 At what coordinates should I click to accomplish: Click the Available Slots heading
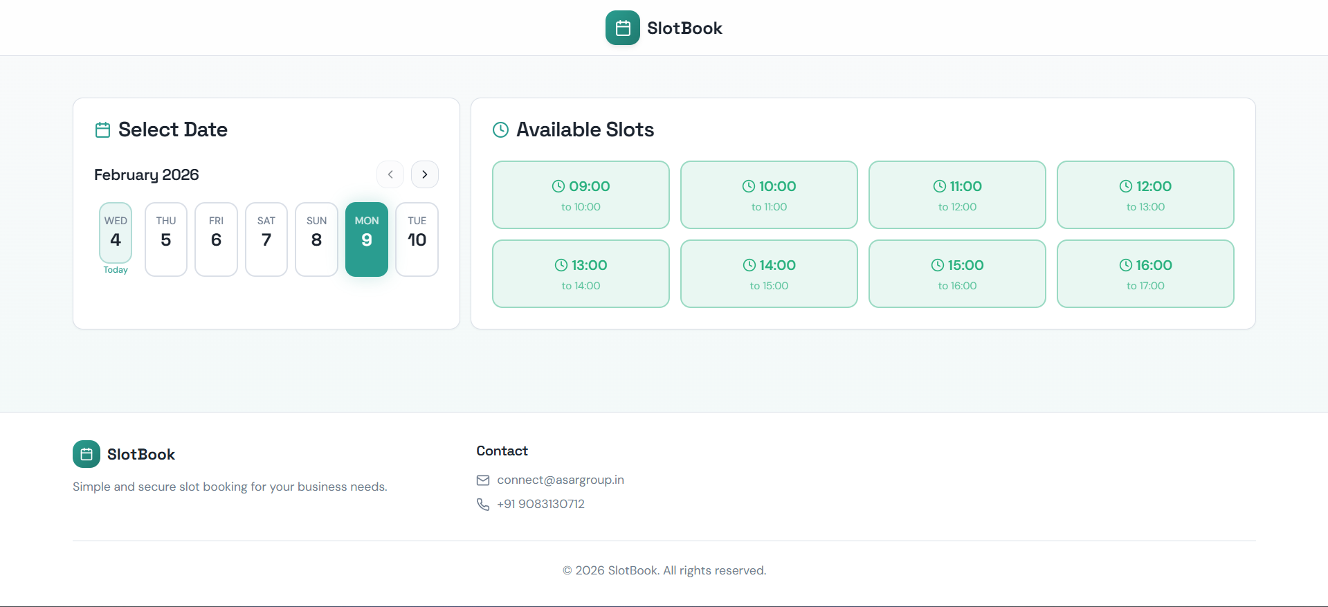click(585, 129)
